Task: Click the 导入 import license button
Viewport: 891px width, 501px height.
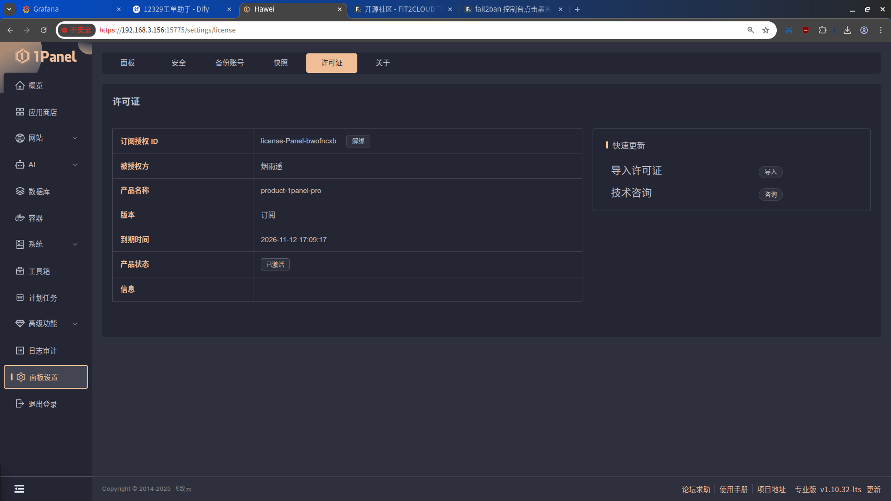Action: 770,172
